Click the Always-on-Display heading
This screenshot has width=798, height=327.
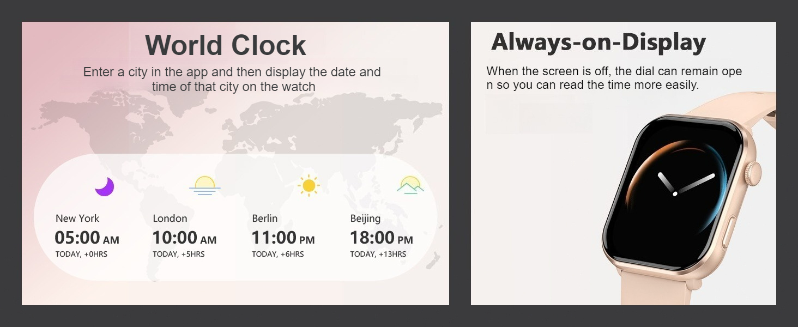[598, 42]
